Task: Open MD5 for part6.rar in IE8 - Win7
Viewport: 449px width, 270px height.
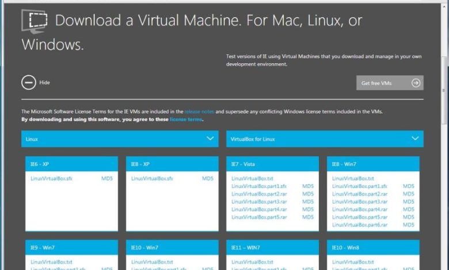Action: (x=409, y=225)
